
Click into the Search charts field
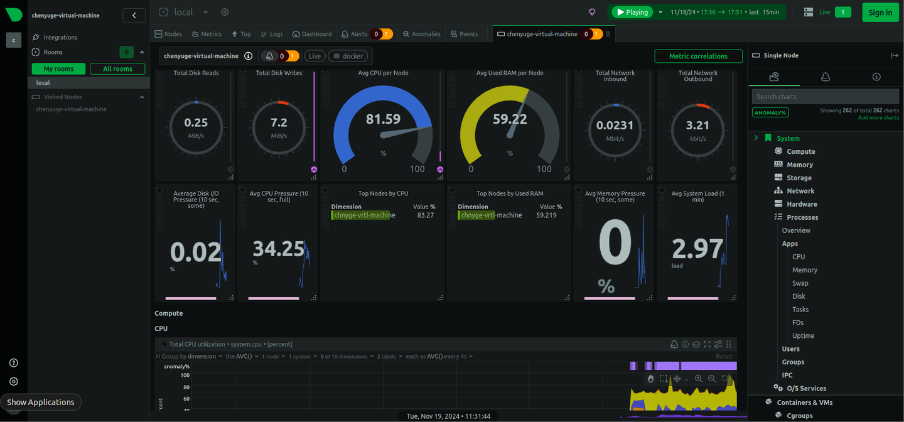point(826,97)
